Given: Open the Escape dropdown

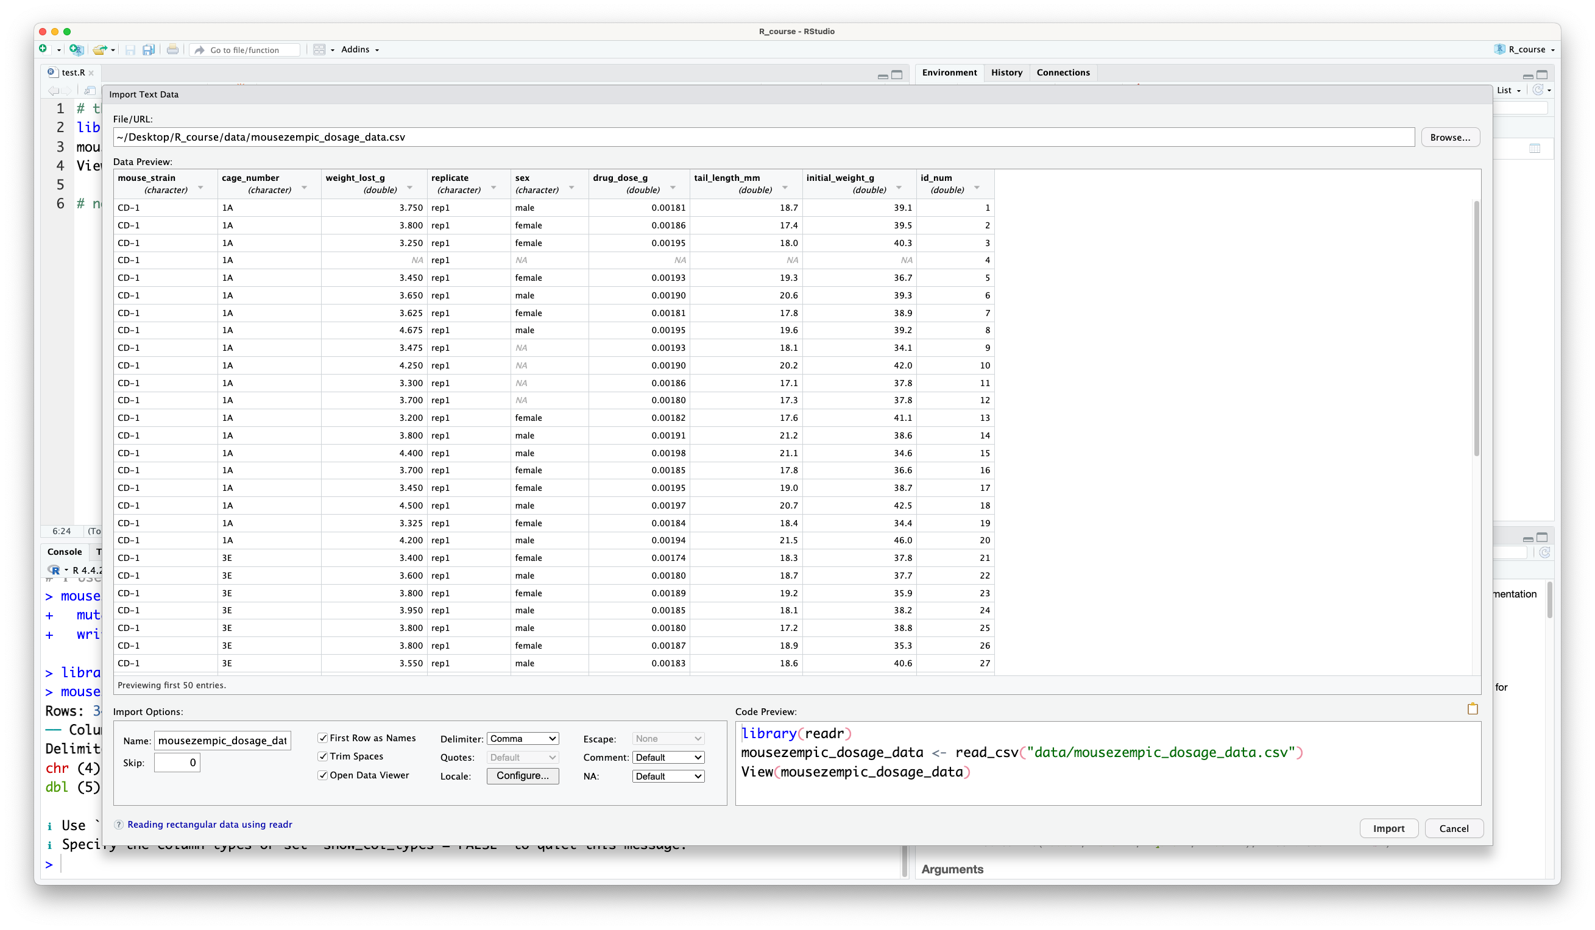Looking at the screenshot, I should coord(668,738).
